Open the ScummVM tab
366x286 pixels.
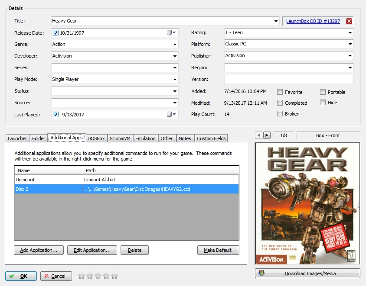coord(120,138)
